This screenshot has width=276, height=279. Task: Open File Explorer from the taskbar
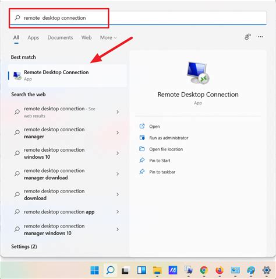point(157,270)
